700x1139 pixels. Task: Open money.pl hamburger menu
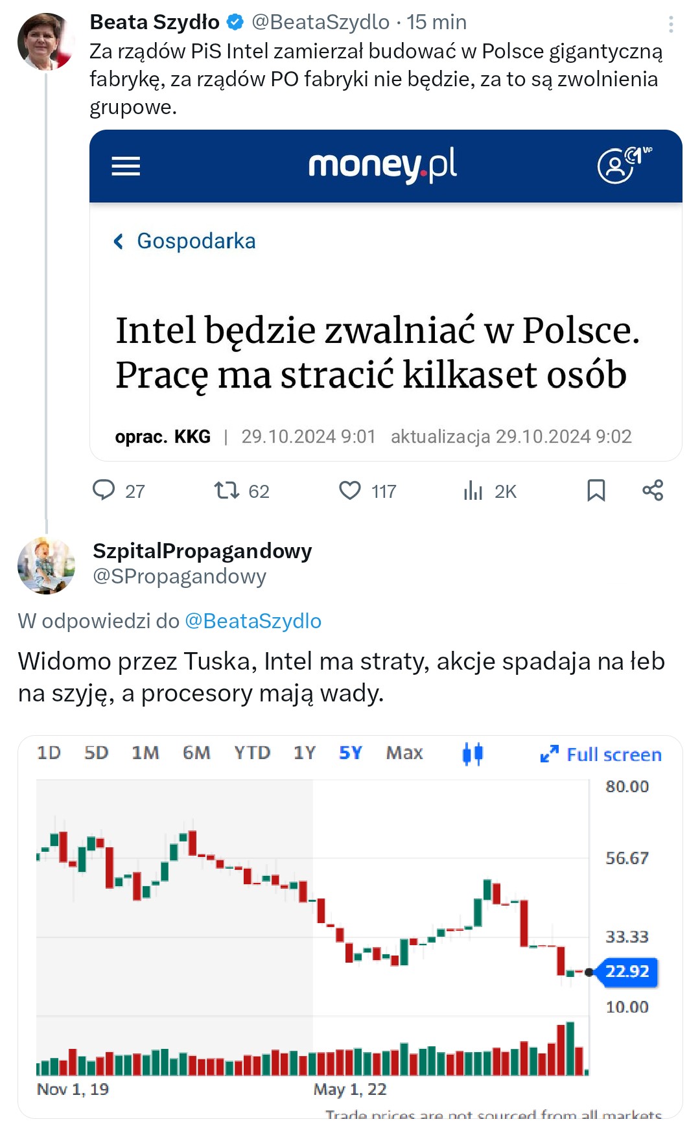coord(126,167)
